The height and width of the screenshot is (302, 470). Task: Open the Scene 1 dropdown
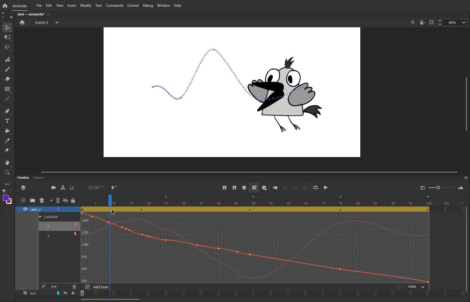pyautogui.click(x=56, y=22)
